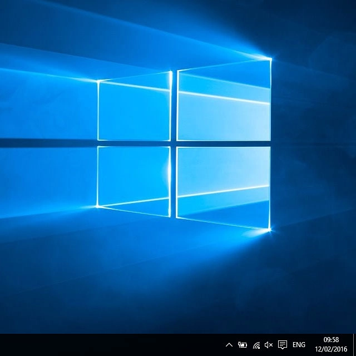Open the battery charging status icon
Screen dimensions: 356x356
(x=243, y=345)
